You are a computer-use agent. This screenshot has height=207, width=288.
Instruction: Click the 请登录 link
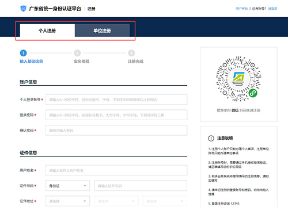pos(272,9)
